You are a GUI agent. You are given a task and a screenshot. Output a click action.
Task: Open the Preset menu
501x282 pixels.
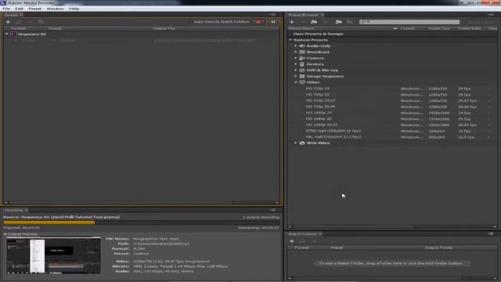click(34, 9)
